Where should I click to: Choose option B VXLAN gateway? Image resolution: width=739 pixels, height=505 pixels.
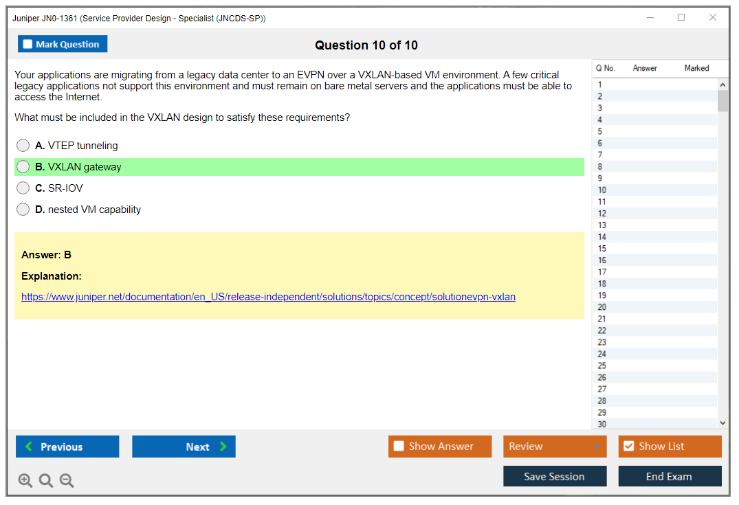pos(23,167)
